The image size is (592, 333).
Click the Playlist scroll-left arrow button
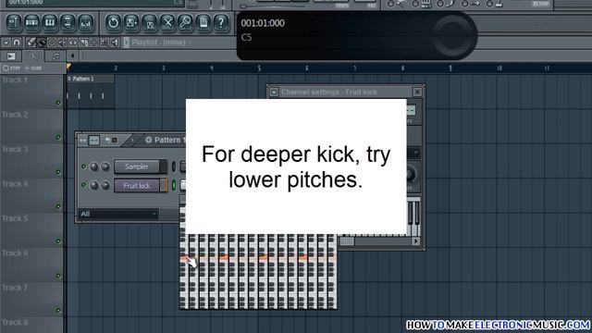(72, 56)
